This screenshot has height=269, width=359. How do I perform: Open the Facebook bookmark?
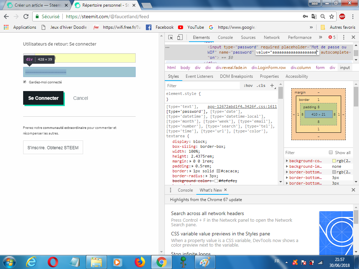(160, 27)
